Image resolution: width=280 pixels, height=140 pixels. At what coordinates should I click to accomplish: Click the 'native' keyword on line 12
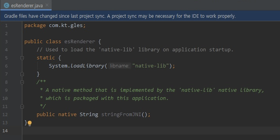[x=67, y=115]
